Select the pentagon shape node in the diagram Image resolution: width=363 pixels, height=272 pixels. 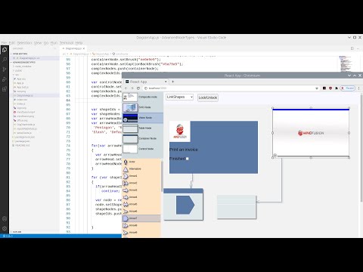point(185,205)
